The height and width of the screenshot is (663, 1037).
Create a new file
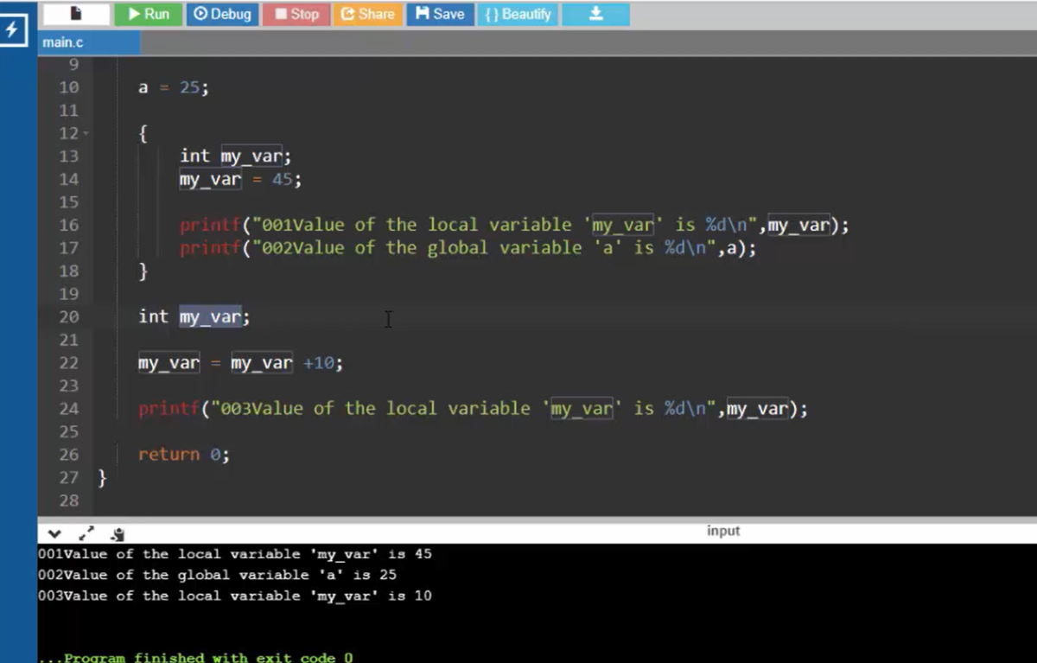[76, 13]
